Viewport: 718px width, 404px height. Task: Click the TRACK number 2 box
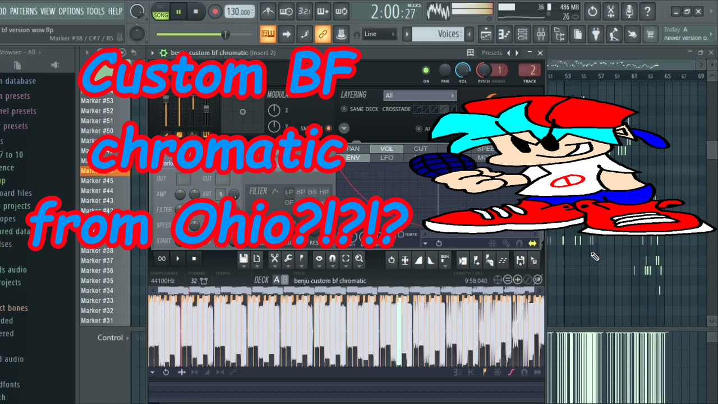(530, 70)
